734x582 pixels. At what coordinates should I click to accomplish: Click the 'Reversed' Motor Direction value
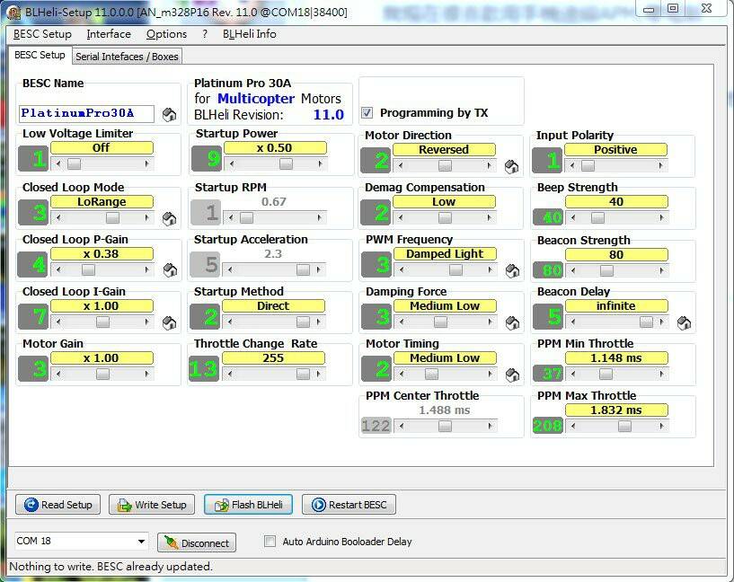(444, 150)
